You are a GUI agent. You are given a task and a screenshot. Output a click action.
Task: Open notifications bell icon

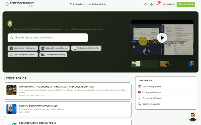(x=157, y=4)
